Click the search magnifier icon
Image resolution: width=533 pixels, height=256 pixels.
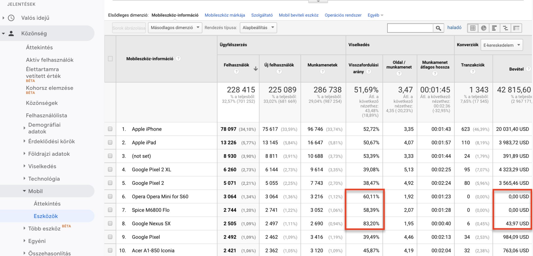coord(438,28)
